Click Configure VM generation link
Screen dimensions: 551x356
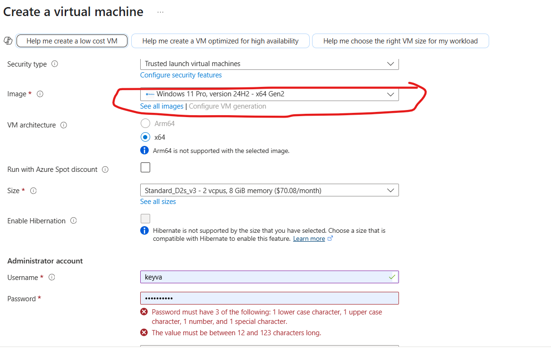228,106
